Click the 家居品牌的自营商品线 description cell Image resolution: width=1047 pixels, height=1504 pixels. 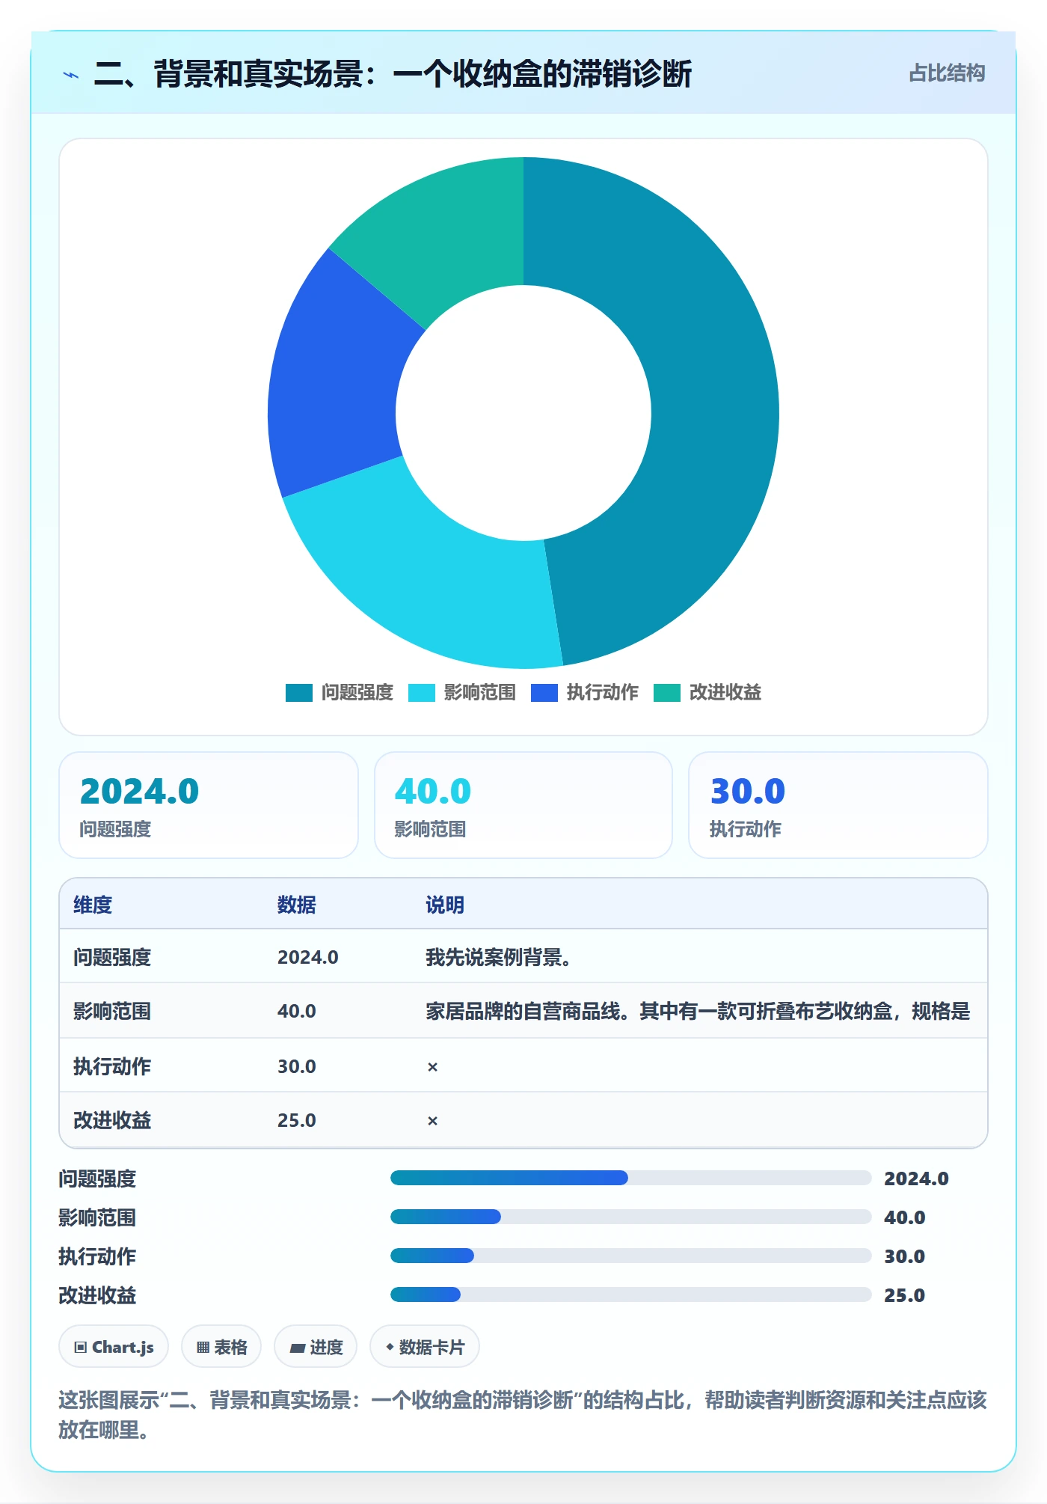698,1011
